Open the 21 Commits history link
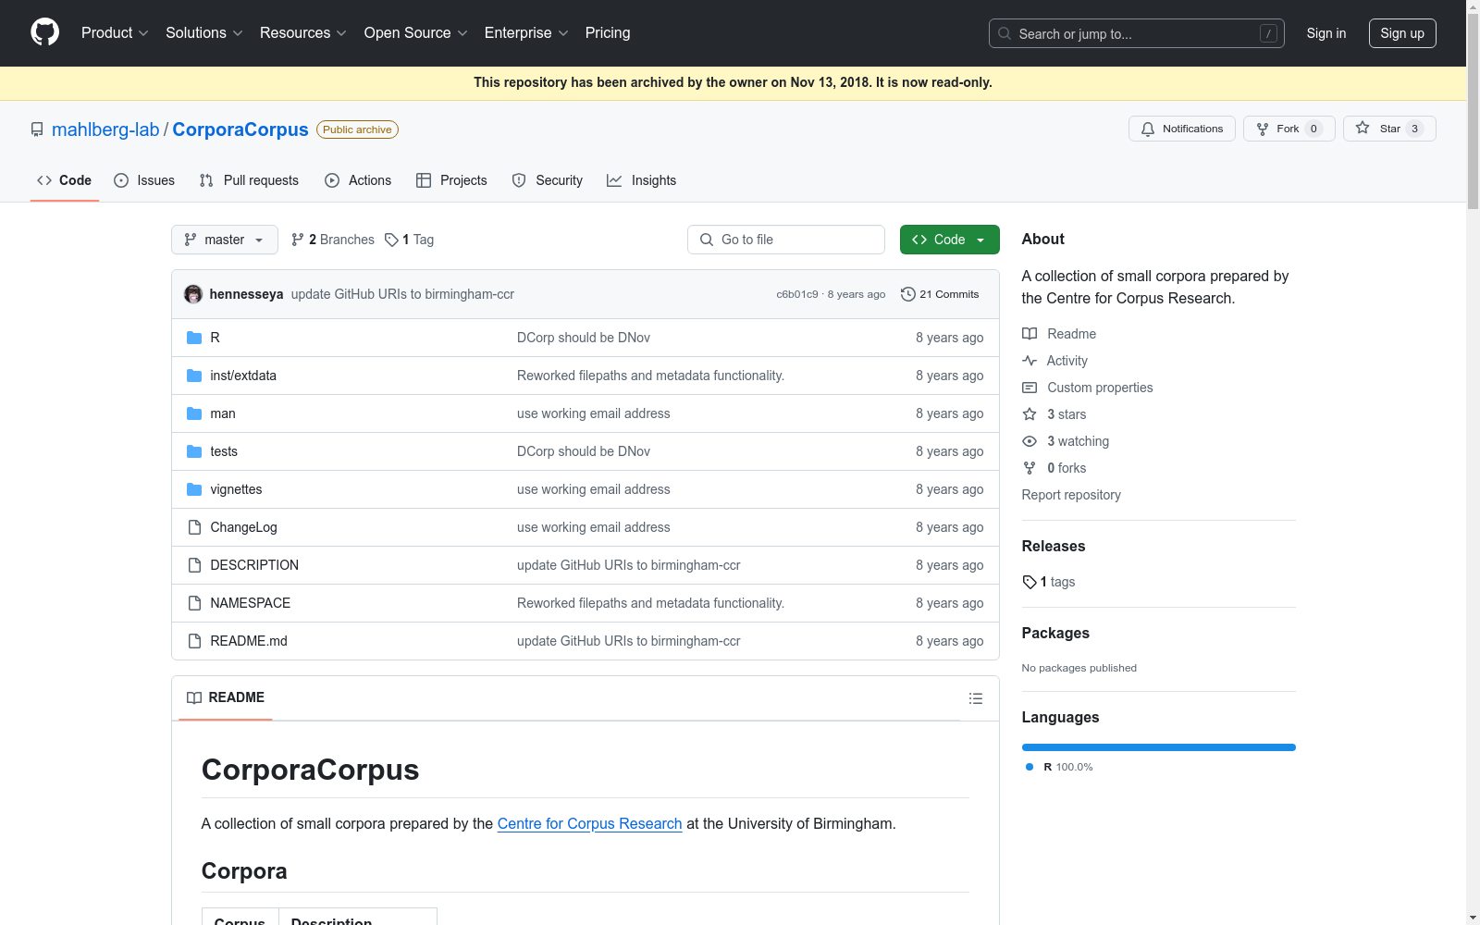 point(940,294)
